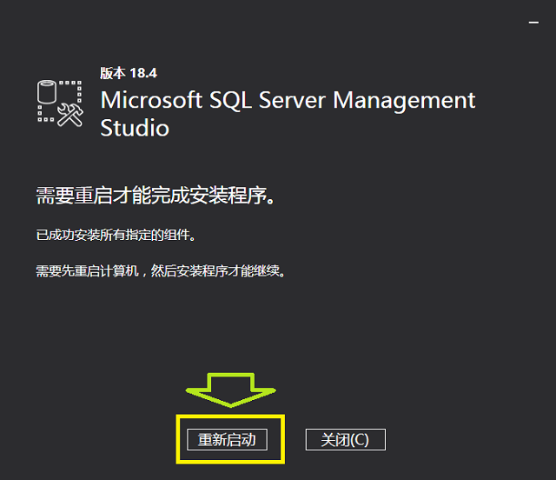Click the Microsoft SQL Server Management Studio title
Image resolution: width=556 pixels, height=480 pixels.
click(288, 113)
